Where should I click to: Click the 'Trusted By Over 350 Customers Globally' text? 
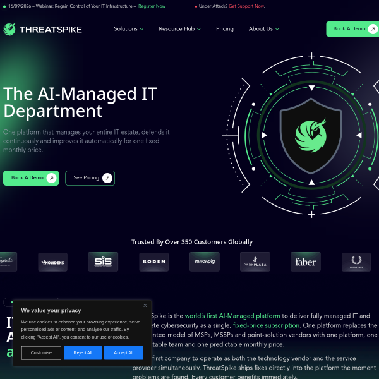[x=192, y=242]
